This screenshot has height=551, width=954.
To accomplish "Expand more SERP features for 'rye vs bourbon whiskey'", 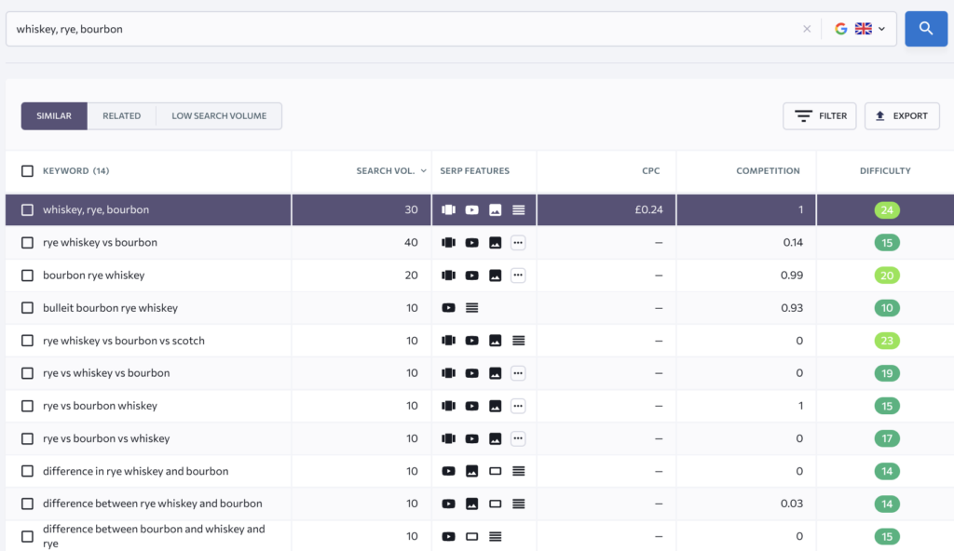I will [518, 406].
